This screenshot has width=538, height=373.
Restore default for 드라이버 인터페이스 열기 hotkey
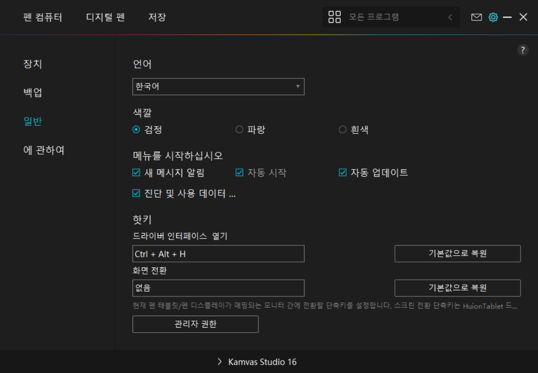click(x=457, y=254)
